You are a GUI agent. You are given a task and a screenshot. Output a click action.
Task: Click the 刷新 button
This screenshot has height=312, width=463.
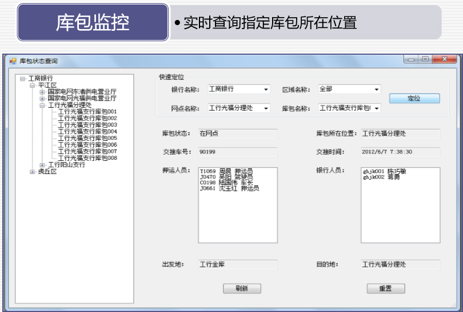(242, 289)
